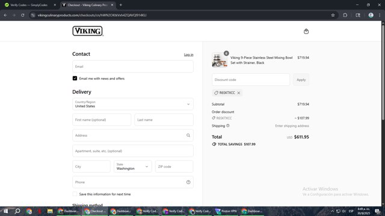Open the shopping bag cart icon
Viewport: 385px width, 216px height.
(306, 31)
